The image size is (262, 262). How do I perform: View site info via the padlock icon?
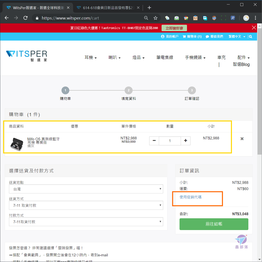[x=37, y=18]
